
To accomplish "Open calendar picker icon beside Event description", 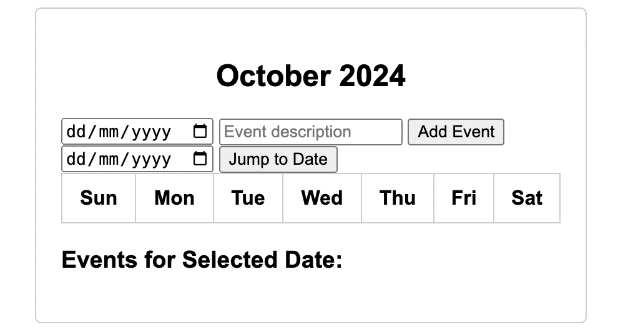I will coord(200,132).
